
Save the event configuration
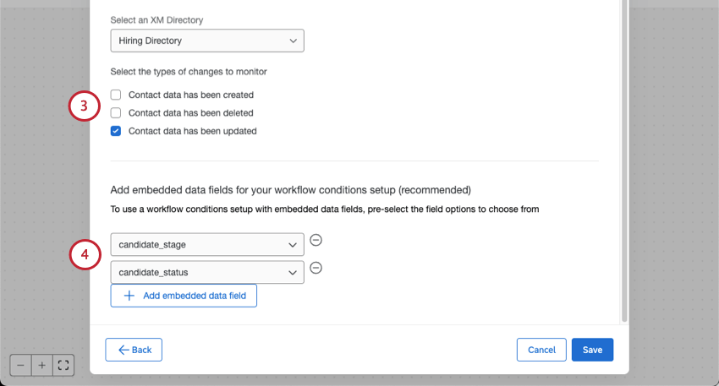coord(592,350)
